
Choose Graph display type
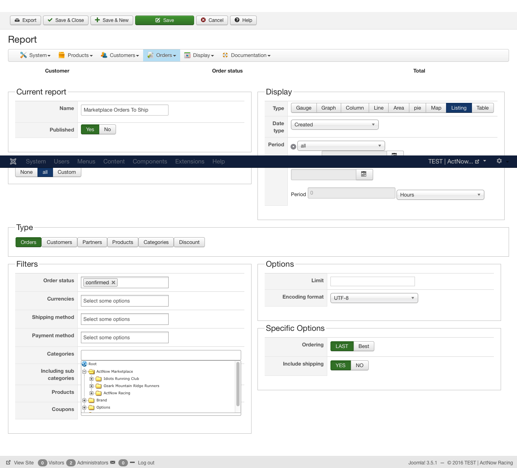328,108
